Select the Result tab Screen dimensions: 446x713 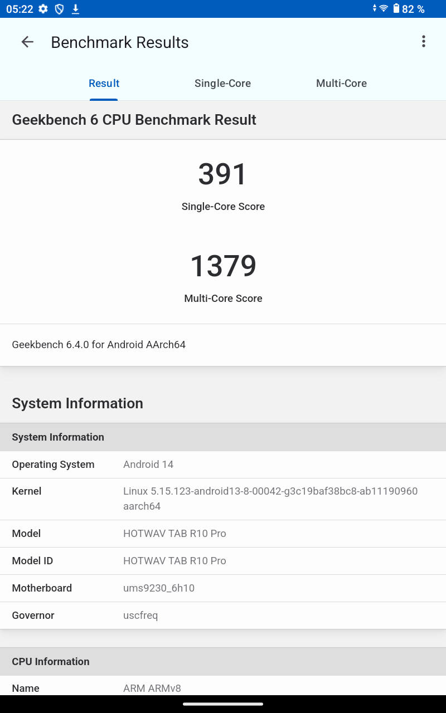click(x=104, y=84)
